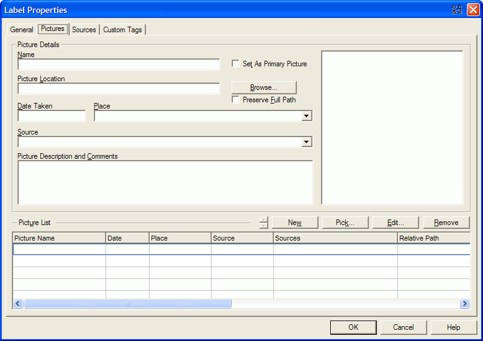Click the title bar help icon
Viewport: 483px width, 341px height.
[458, 9]
